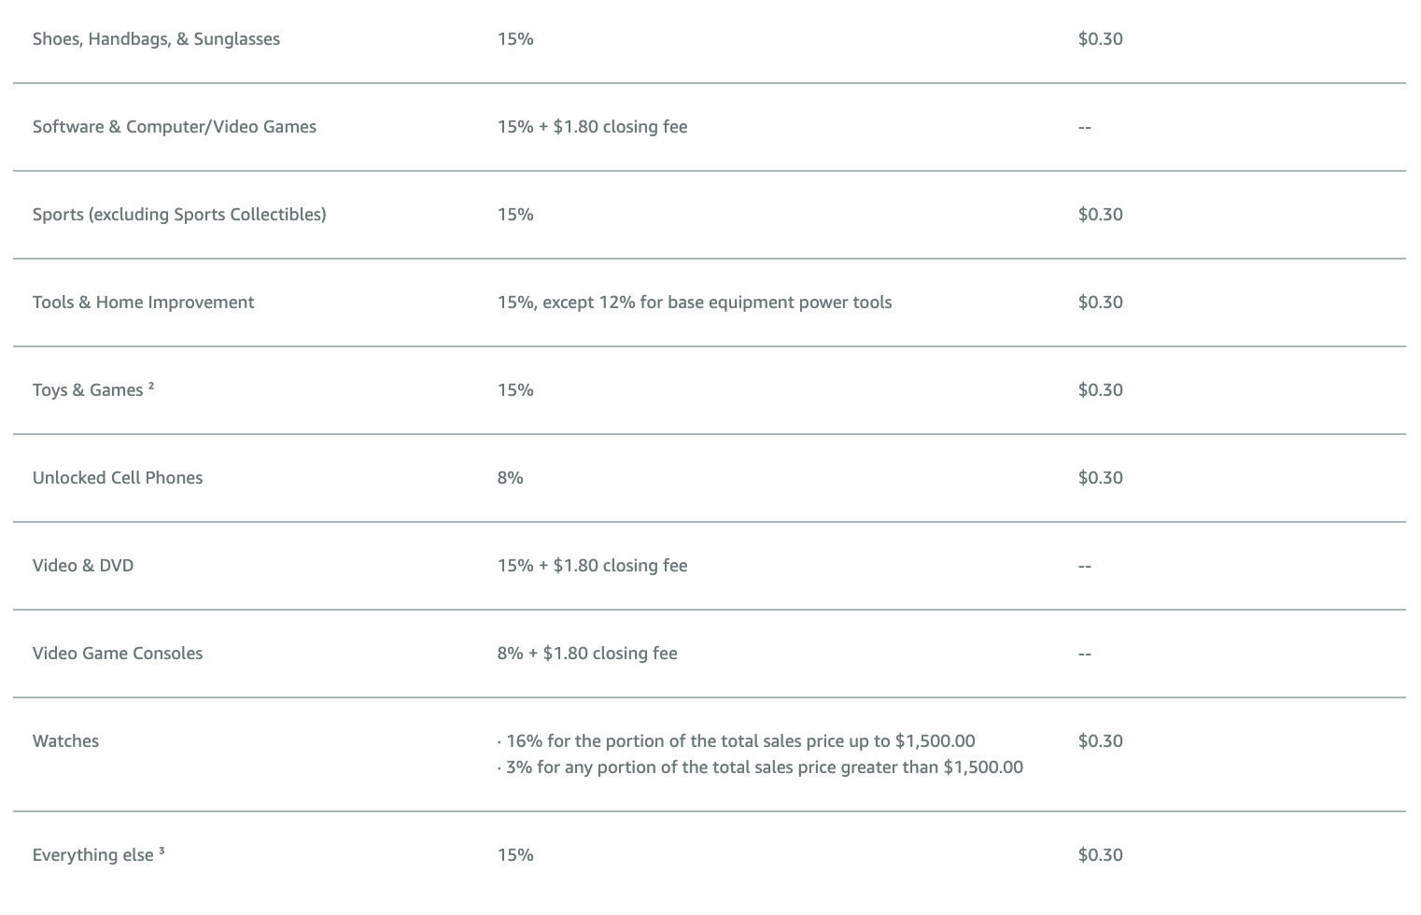Image resolution: width=1421 pixels, height=915 pixels.
Task: Select the 8% + $1.80 closing fee text
Action: pos(587,654)
